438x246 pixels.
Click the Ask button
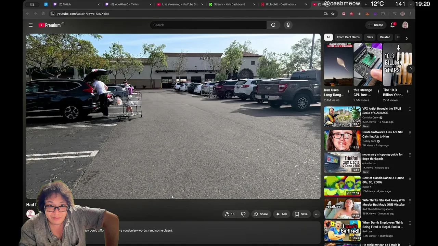pyautogui.click(x=281, y=214)
